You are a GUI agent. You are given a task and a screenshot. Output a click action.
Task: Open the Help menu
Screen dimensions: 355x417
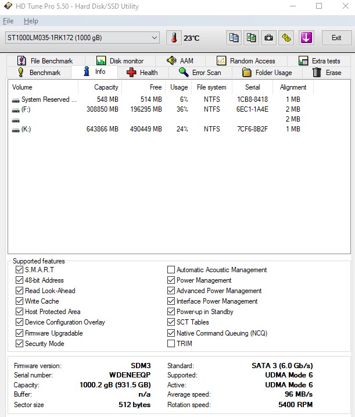coord(31,21)
